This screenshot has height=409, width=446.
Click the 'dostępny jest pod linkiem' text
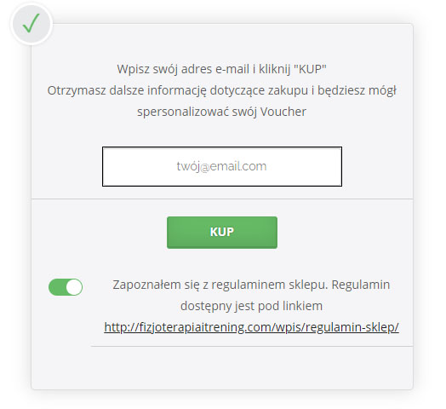(251, 306)
